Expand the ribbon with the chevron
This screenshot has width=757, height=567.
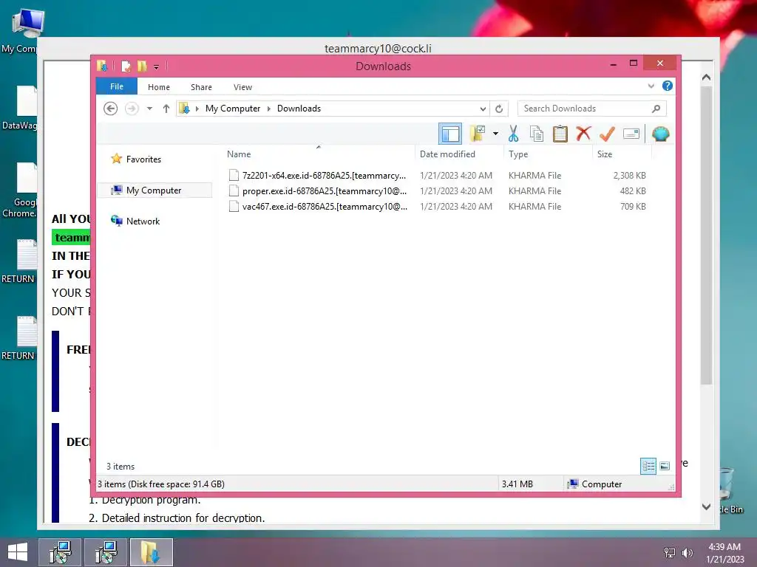(651, 86)
